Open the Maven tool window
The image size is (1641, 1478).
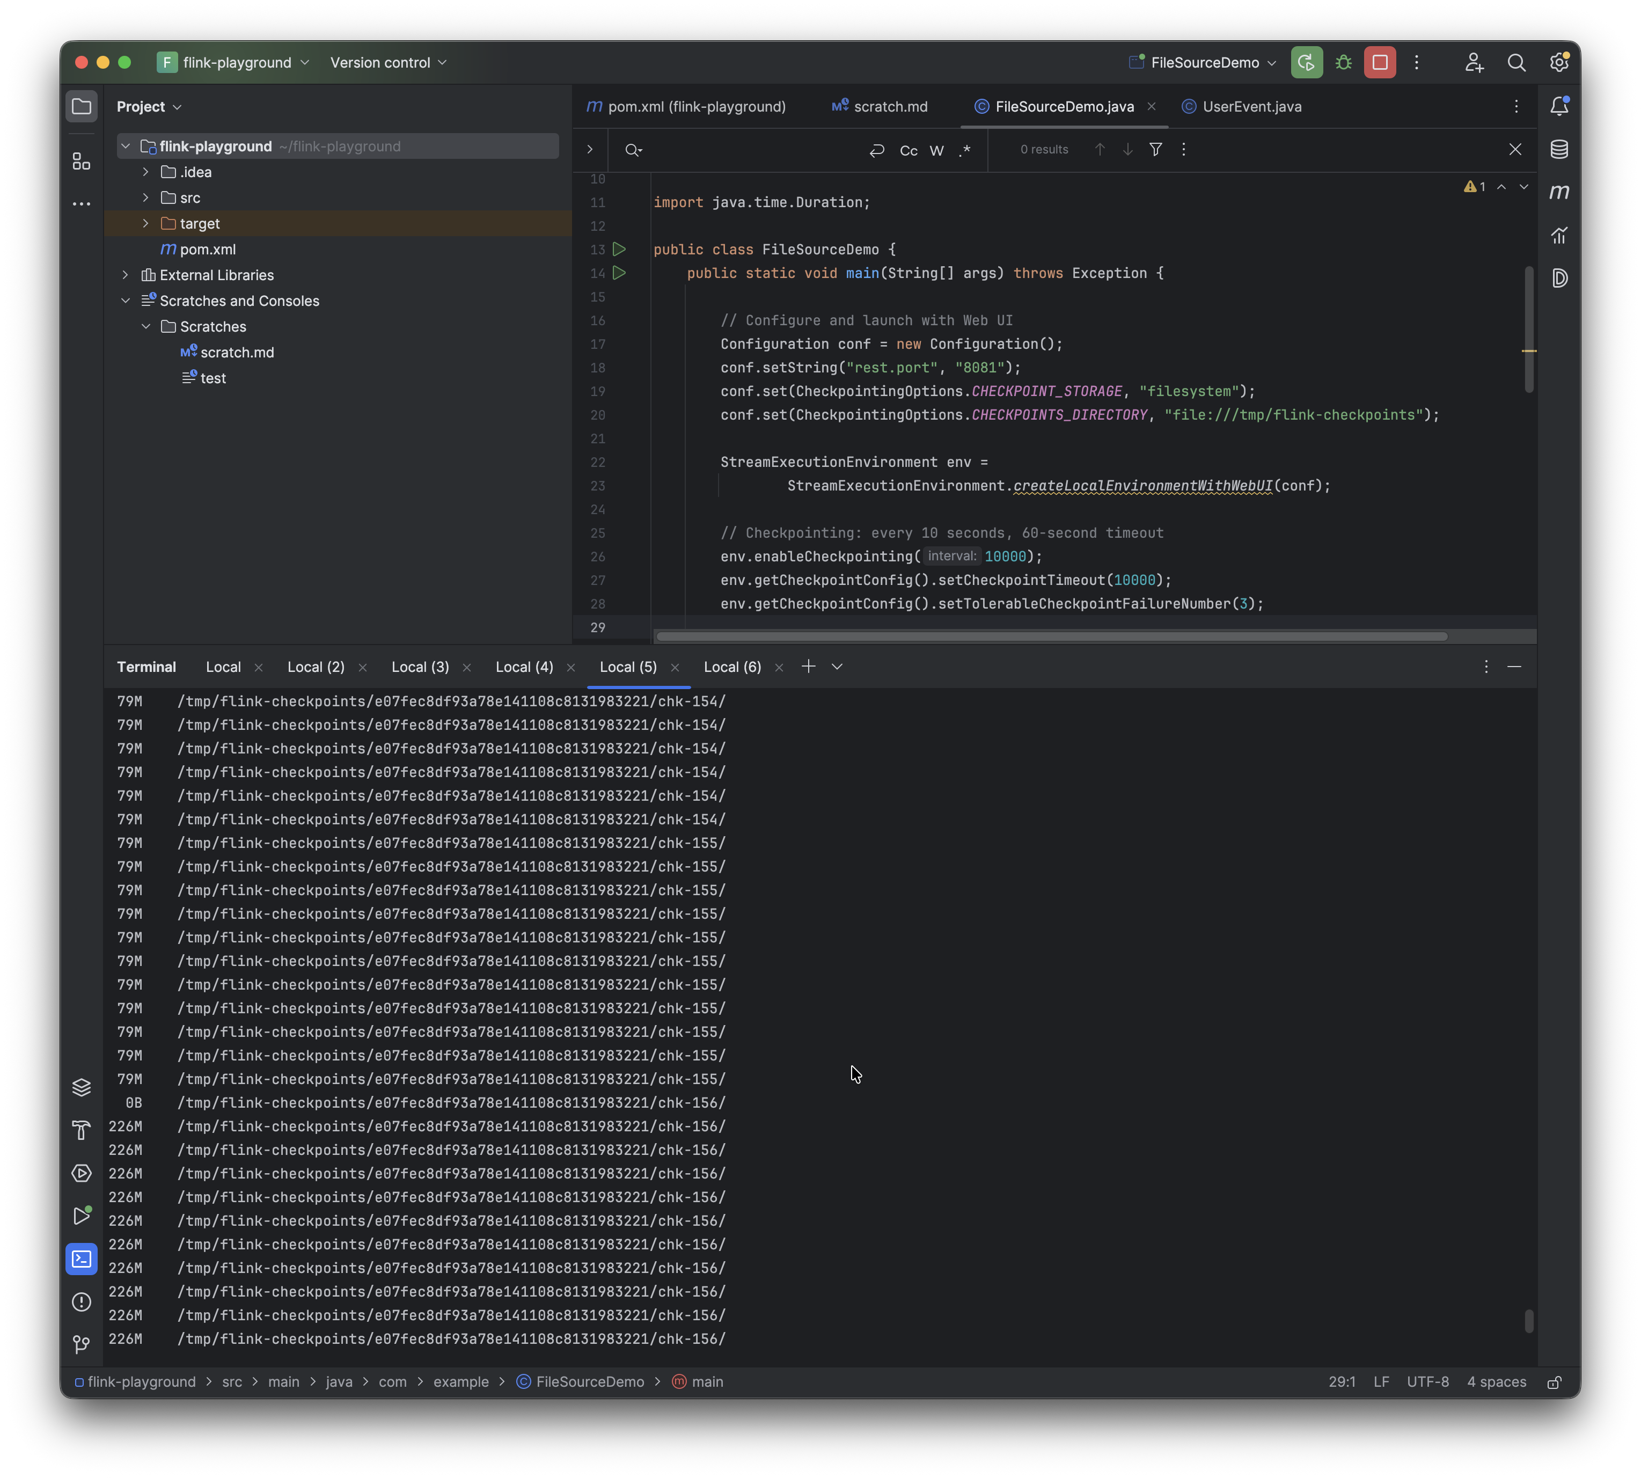point(1558,192)
